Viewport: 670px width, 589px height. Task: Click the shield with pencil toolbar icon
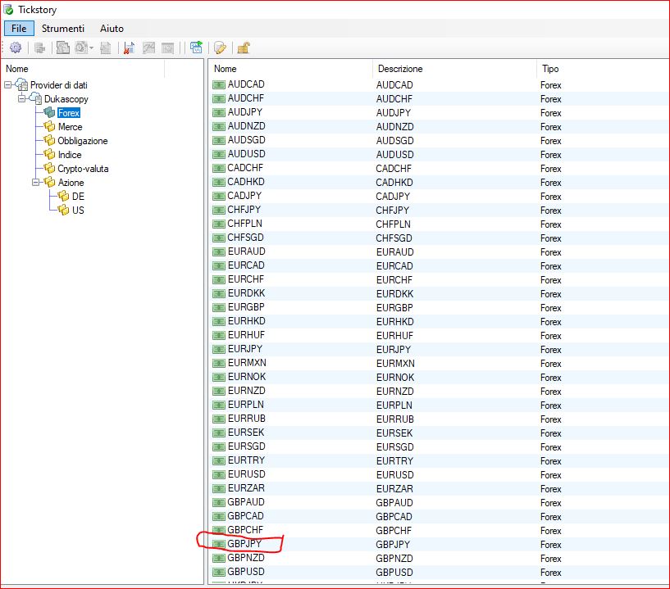(220, 48)
